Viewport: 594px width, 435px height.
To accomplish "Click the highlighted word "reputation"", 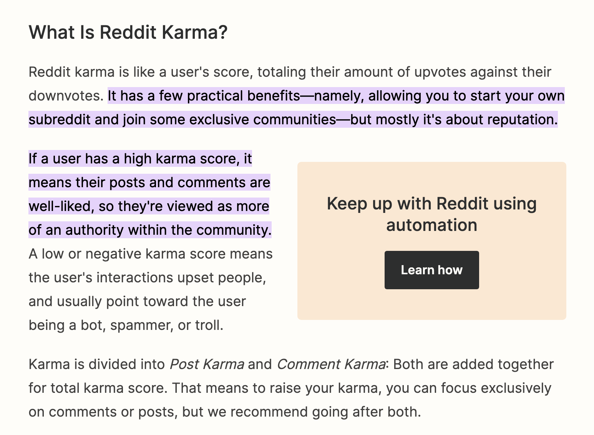I will point(522,120).
